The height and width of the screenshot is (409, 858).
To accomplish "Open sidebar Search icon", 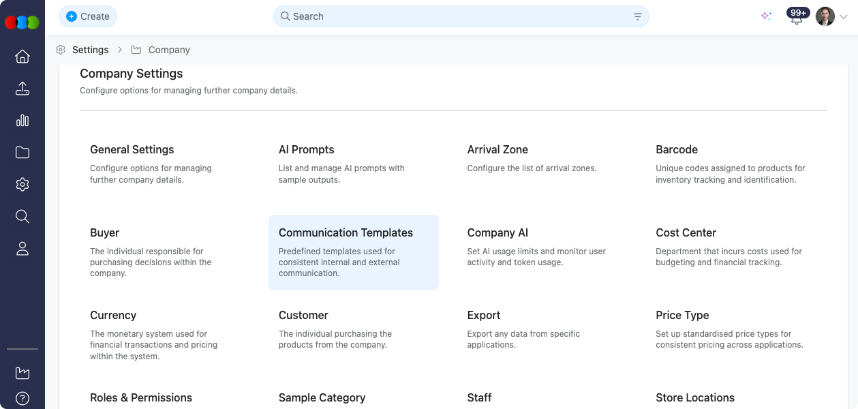I will click(22, 216).
